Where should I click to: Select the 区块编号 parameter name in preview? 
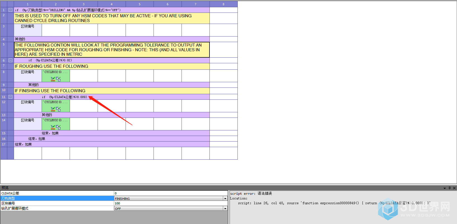coord(8,203)
